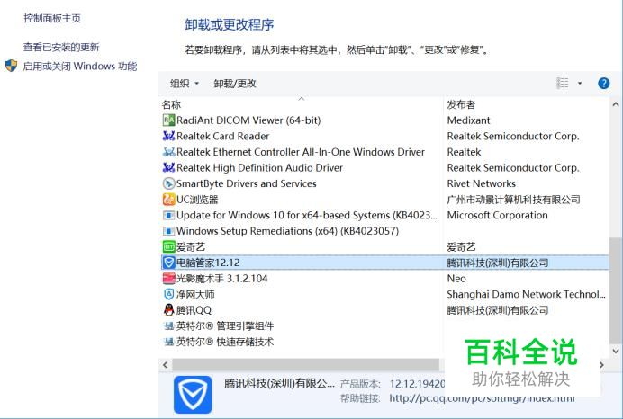This screenshot has width=623, height=419.
Task: Click the 爱奇艺 green icon
Action: pos(168,246)
